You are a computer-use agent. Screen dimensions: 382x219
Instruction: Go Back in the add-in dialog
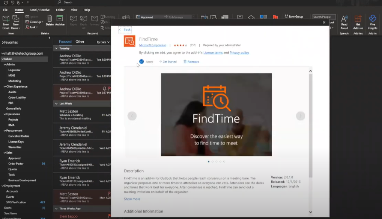pyautogui.click(x=125, y=30)
